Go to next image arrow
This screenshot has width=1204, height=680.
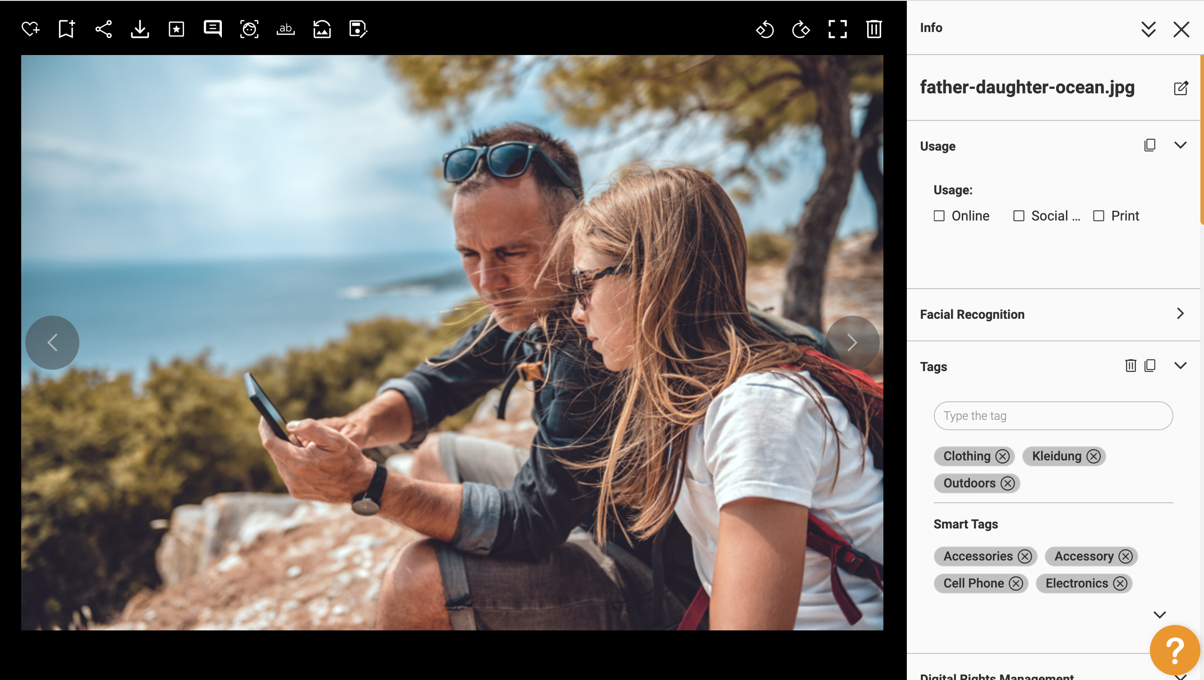coord(852,343)
